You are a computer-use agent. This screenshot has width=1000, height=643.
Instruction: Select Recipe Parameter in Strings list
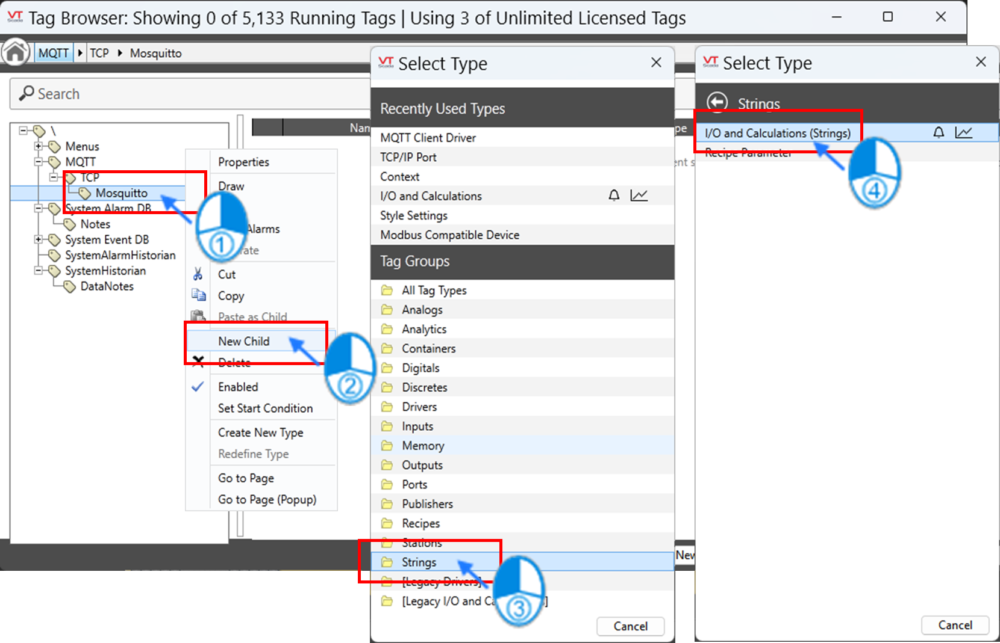click(x=847, y=152)
